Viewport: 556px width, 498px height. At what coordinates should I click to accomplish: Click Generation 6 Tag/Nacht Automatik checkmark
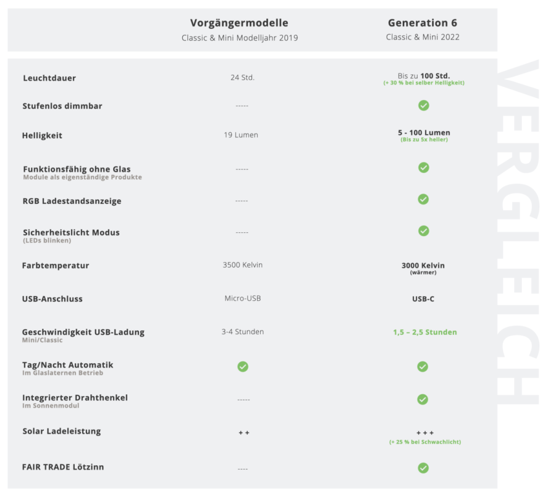click(x=423, y=366)
